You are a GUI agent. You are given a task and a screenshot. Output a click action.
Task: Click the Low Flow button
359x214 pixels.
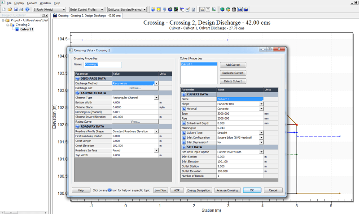[161, 190]
